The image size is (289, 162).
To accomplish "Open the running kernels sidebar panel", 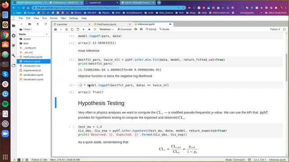I will point(14,36).
